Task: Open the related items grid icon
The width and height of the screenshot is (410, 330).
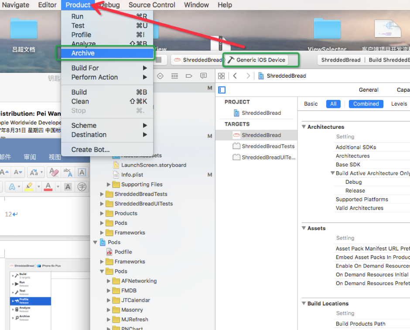Action: coord(221,76)
